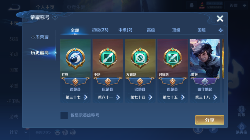Close the 荣耀称号 dialog
This screenshot has width=250, height=140.
[220, 19]
